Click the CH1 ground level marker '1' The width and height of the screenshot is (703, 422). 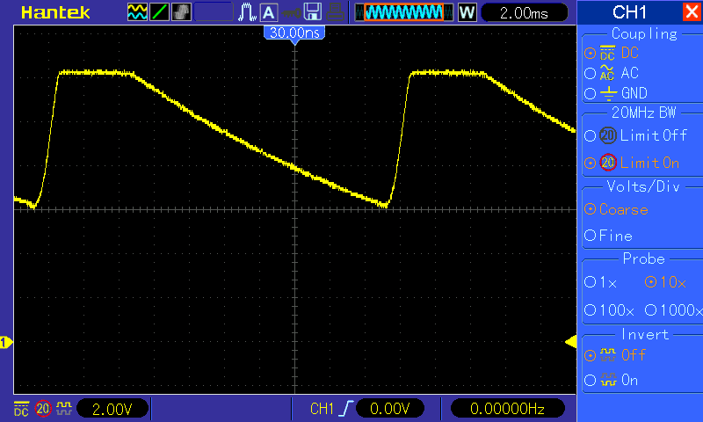tap(6, 343)
